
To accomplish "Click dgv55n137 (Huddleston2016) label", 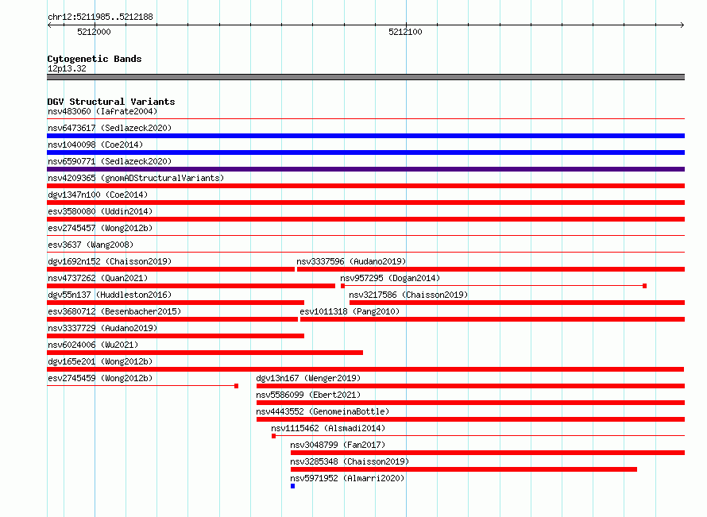I will point(110,295).
